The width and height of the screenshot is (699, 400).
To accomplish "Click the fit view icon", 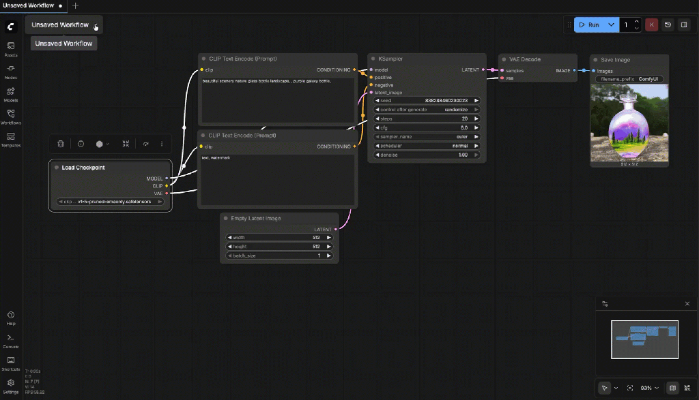I will pyautogui.click(x=629, y=388).
